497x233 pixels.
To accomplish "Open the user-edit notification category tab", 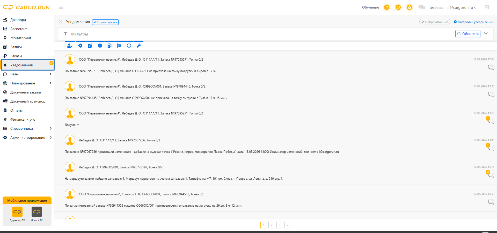I will click(x=70, y=46).
